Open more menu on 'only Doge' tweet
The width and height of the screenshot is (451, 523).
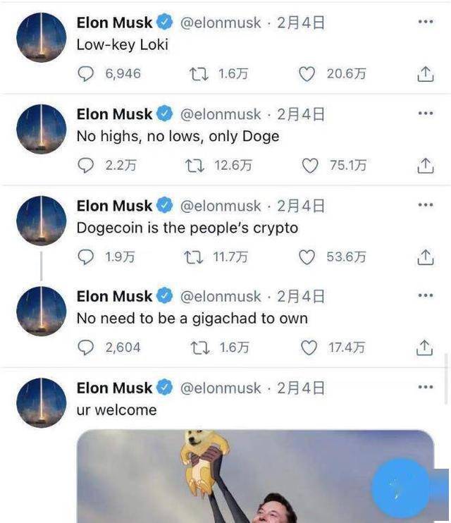point(426,113)
